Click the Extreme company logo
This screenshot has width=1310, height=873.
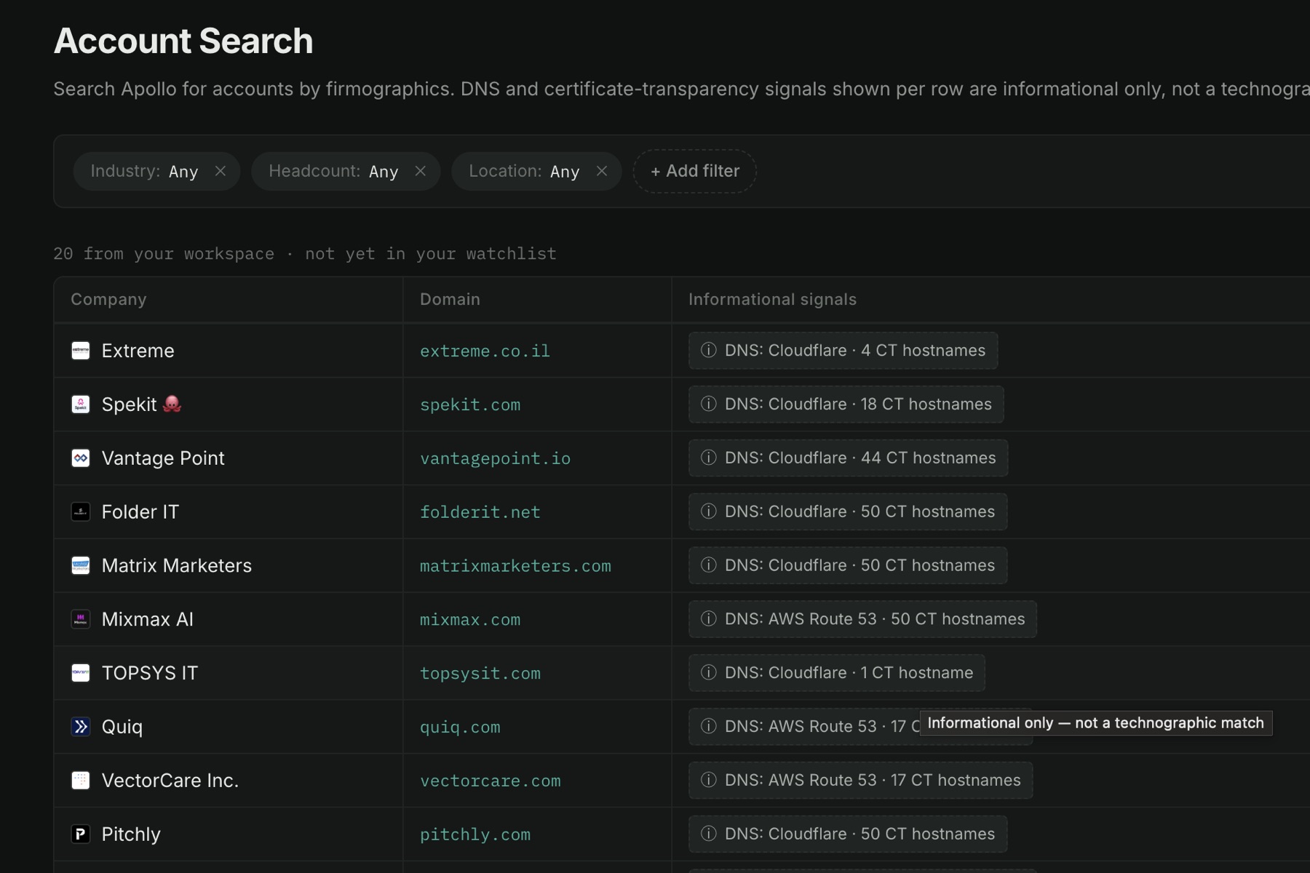pos(81,351)
